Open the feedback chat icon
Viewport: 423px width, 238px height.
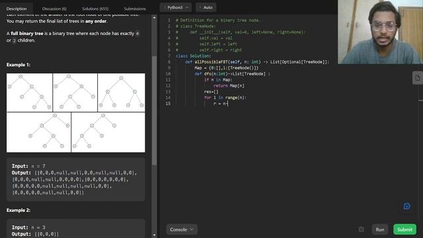click(x=407, y=206)
